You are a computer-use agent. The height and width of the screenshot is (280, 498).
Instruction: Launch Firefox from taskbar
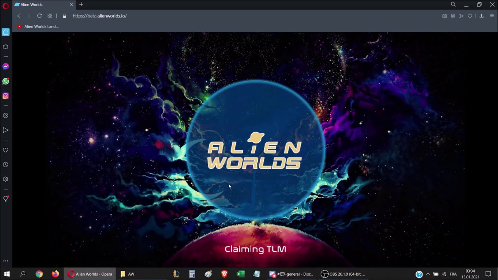55,274
